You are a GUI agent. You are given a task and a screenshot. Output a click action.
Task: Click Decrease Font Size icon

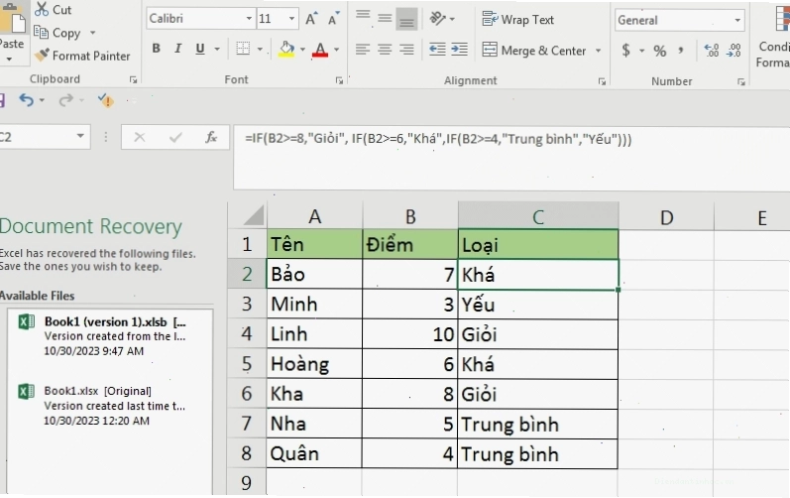pyautogui.click(x=333, y=19)
